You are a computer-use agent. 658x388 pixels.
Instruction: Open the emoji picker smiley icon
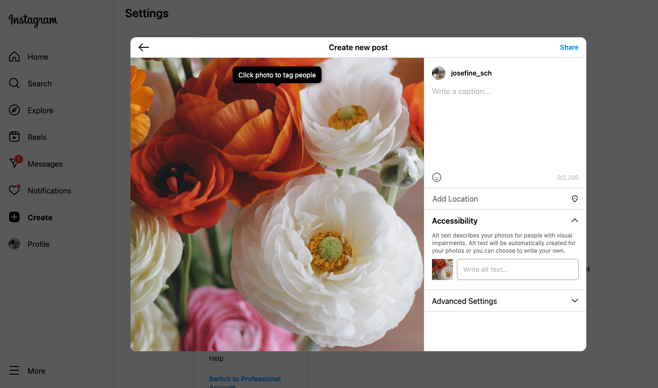click(x=437, y=177)
